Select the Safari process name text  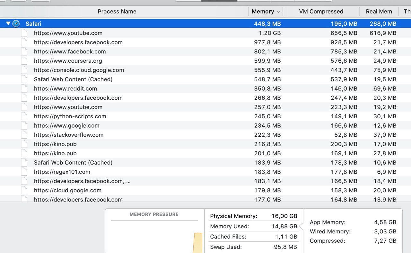[x=33, y=23]
